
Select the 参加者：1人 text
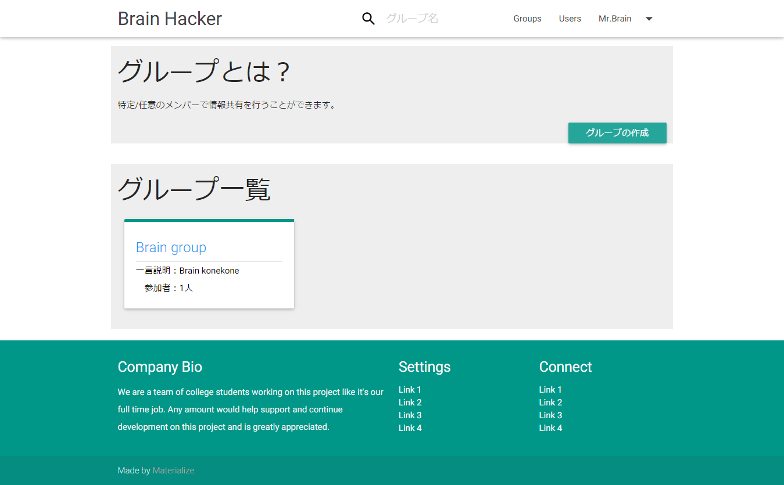(x=169, y=288)
